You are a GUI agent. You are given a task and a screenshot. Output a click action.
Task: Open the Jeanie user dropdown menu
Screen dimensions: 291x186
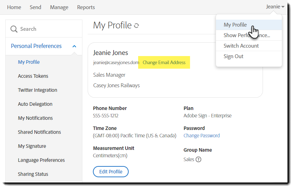[275, 7]
